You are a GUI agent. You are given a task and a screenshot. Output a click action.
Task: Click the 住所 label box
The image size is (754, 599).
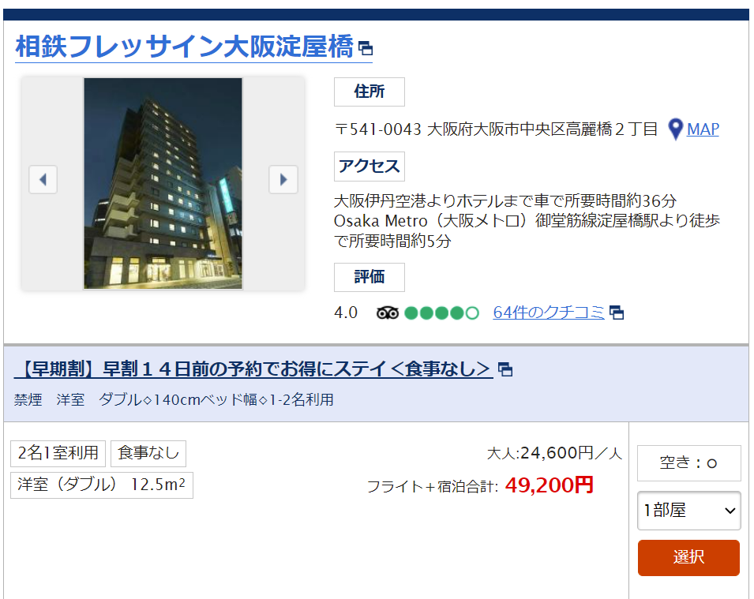(x=369, y=92)
